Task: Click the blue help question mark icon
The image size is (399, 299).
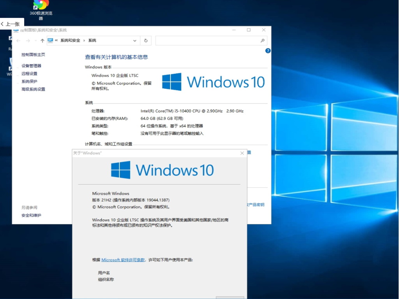Action: coord(268,50)
